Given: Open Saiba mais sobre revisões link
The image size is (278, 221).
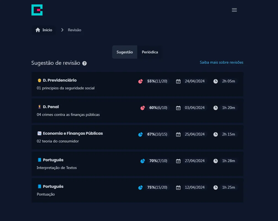Looking at the screenshot, I should point(221,62).
